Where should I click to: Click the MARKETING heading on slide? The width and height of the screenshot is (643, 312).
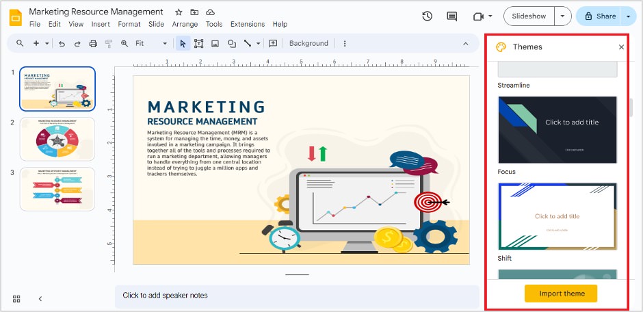[x=207, y=107]
